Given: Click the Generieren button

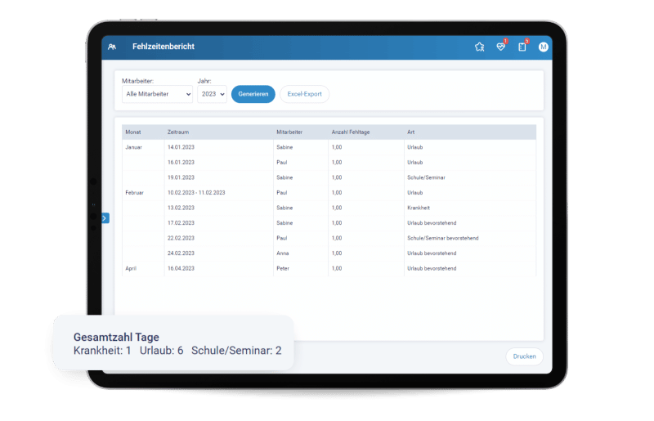Looking at the screenshot, I should pyautogui.click(x=253, y=94).
